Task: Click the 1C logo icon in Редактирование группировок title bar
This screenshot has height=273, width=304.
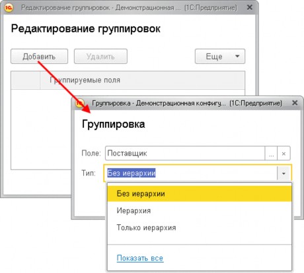Action: [9, 8]
